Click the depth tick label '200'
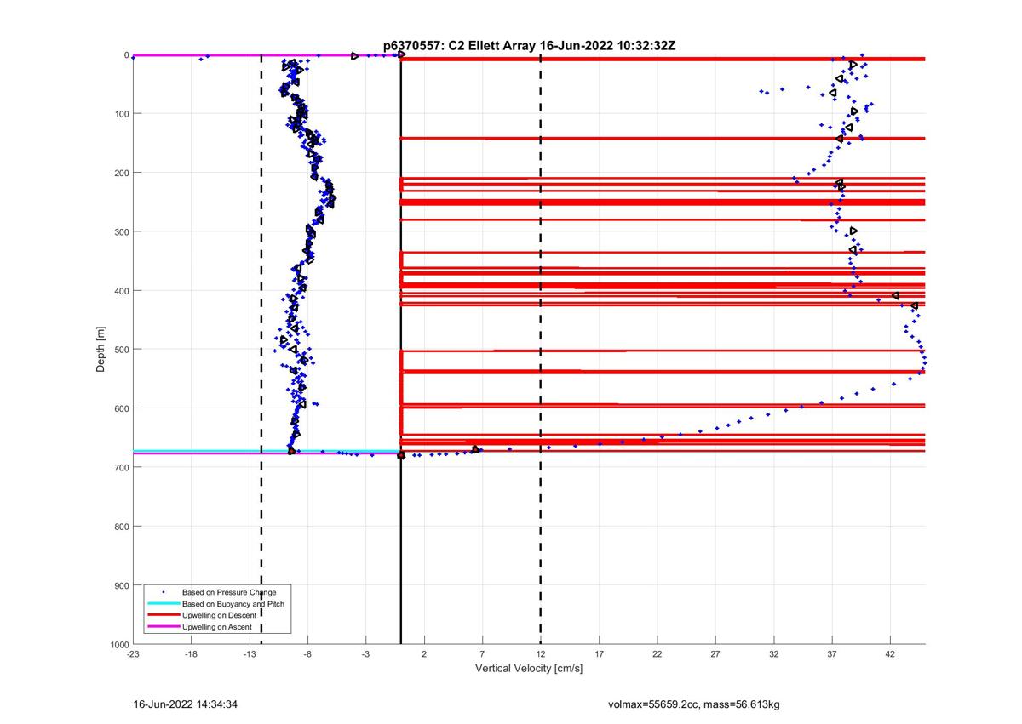Image resolution: width=1022 pixels, height=724 pixels. pos(121,173)
